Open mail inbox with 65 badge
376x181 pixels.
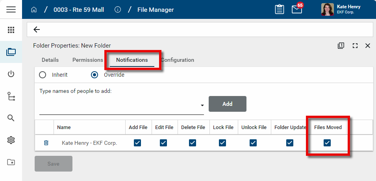click(x=296, y=9)
